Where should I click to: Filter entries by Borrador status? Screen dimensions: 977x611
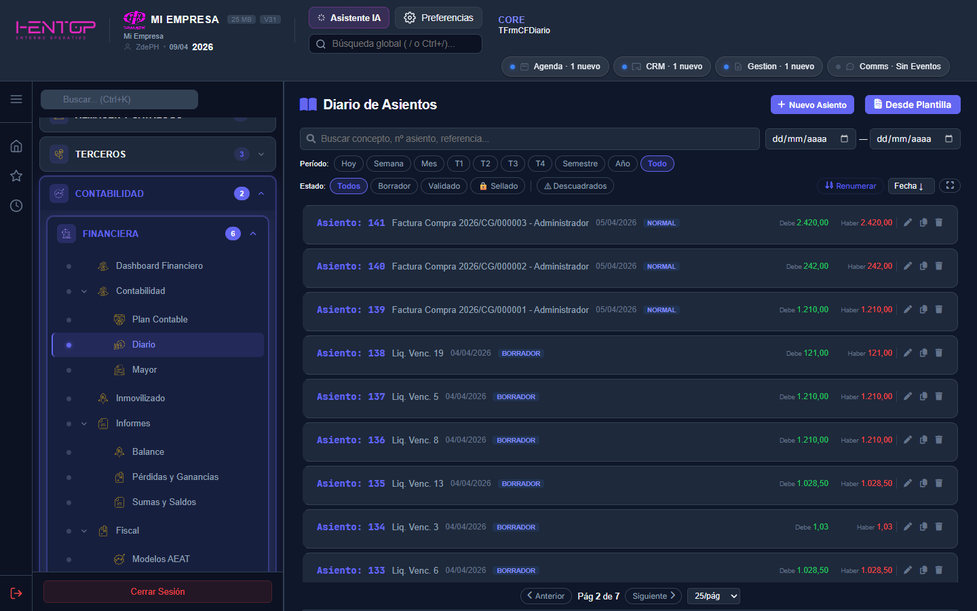(394, 186)
